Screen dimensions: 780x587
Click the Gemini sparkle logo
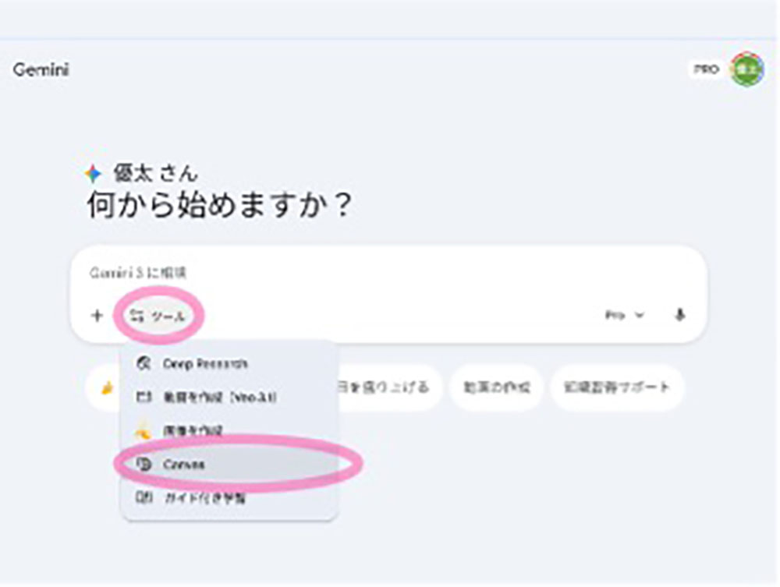(94, 174)
